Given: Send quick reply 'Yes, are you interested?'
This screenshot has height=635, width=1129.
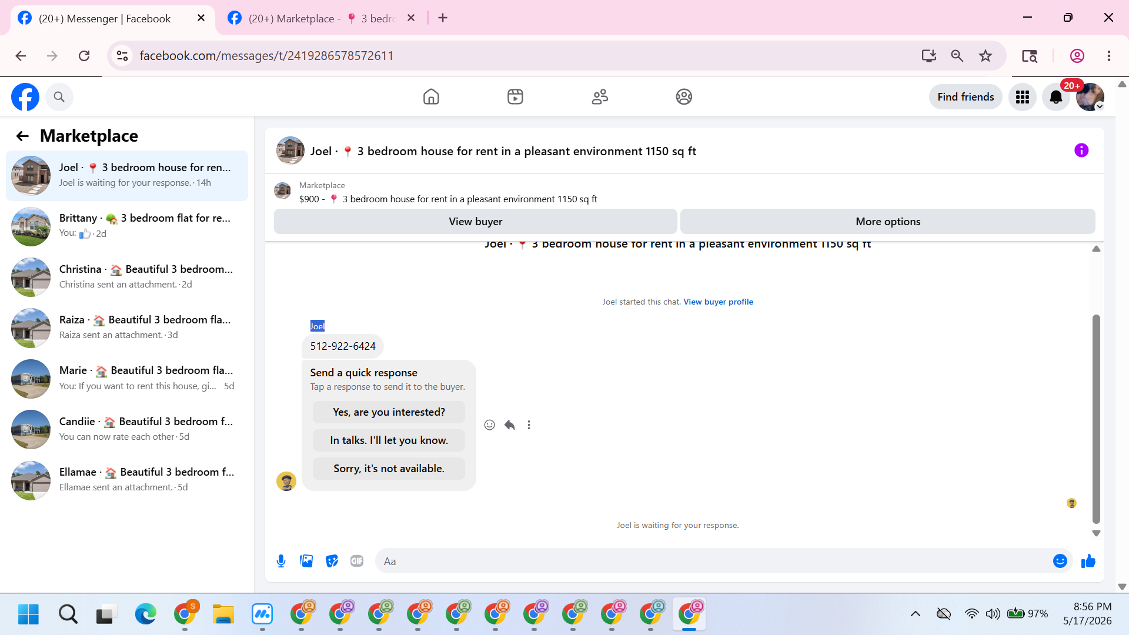Looking at the screenshot, I should (389, 412).
